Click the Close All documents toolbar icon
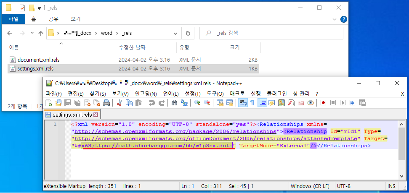The width and height of the screenshot is (409, 193). 97,103
